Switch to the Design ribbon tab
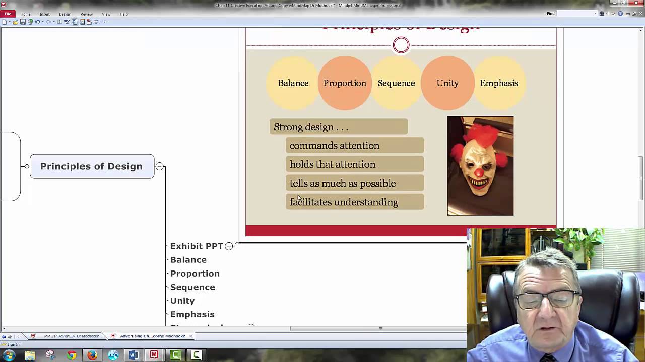Viewport: 645px width, 362px height. (65, 14)
